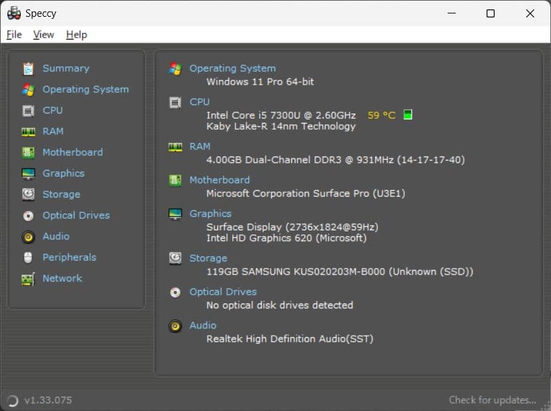This screenshot has height=411, width=551.
Task: Close the Speccy window
Action: [530, 13]
